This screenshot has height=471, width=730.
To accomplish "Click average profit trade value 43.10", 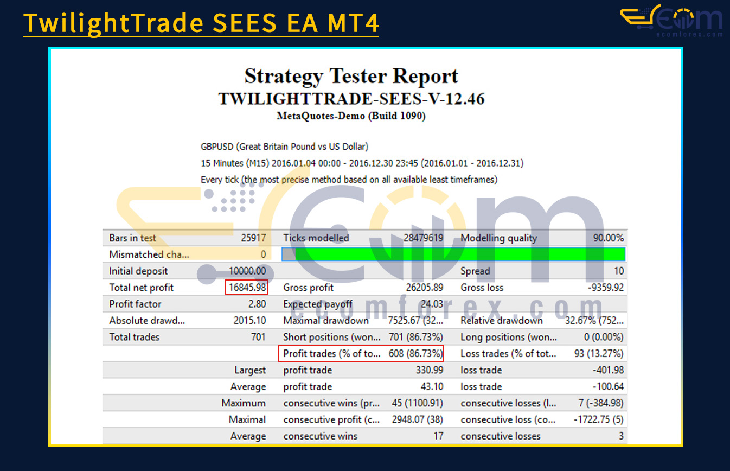I will [432, 387].
